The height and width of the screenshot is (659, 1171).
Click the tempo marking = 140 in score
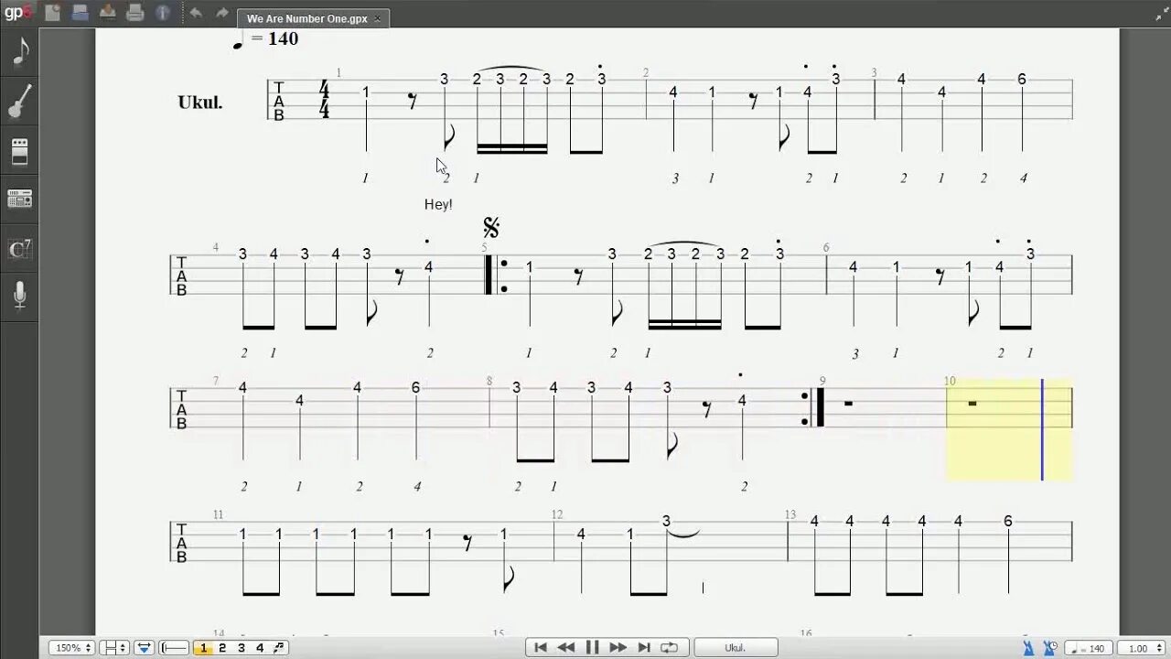pyautogui.click(x=265, y=39)
